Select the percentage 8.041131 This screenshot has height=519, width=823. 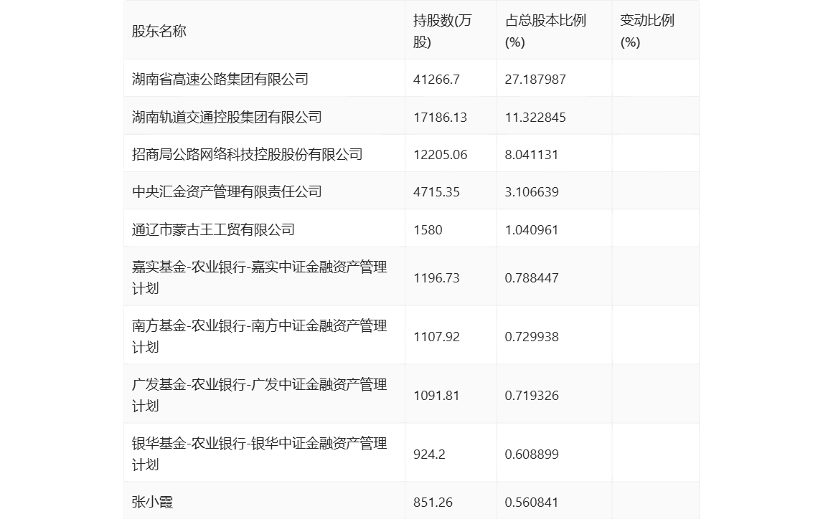pos(532,154)
